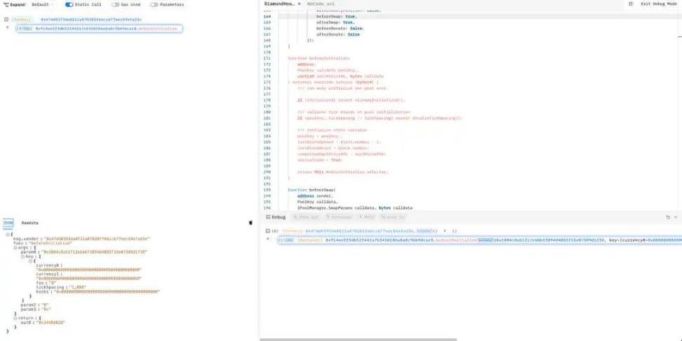Click the undo arrow in Debug panel
The image size is (682, 341).
point(667,218)
